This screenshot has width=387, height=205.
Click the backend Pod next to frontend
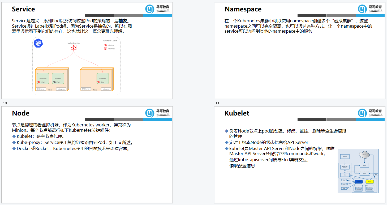pos(43,79)
